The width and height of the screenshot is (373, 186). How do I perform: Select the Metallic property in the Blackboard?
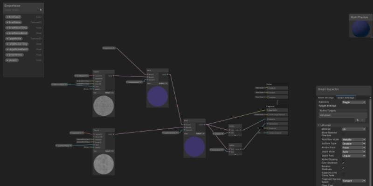[12, 60]
